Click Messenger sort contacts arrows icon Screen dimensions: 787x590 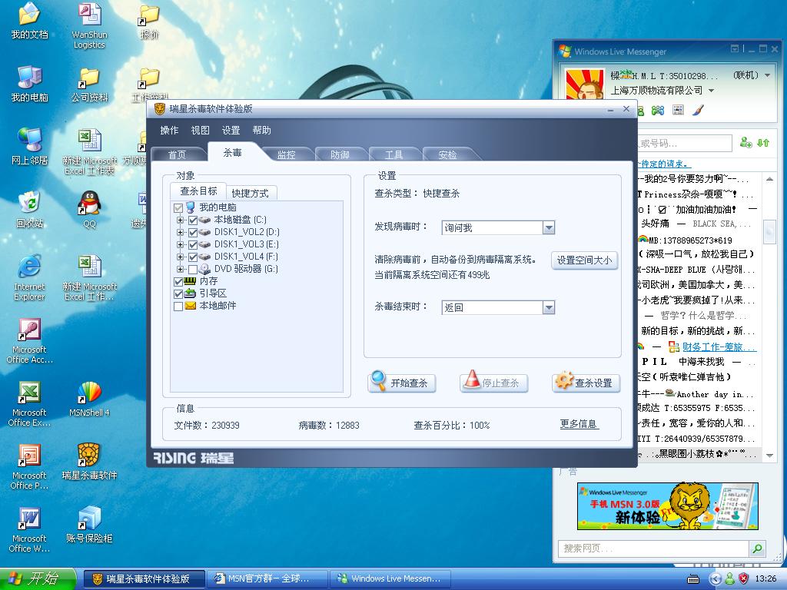pos(763,143)
